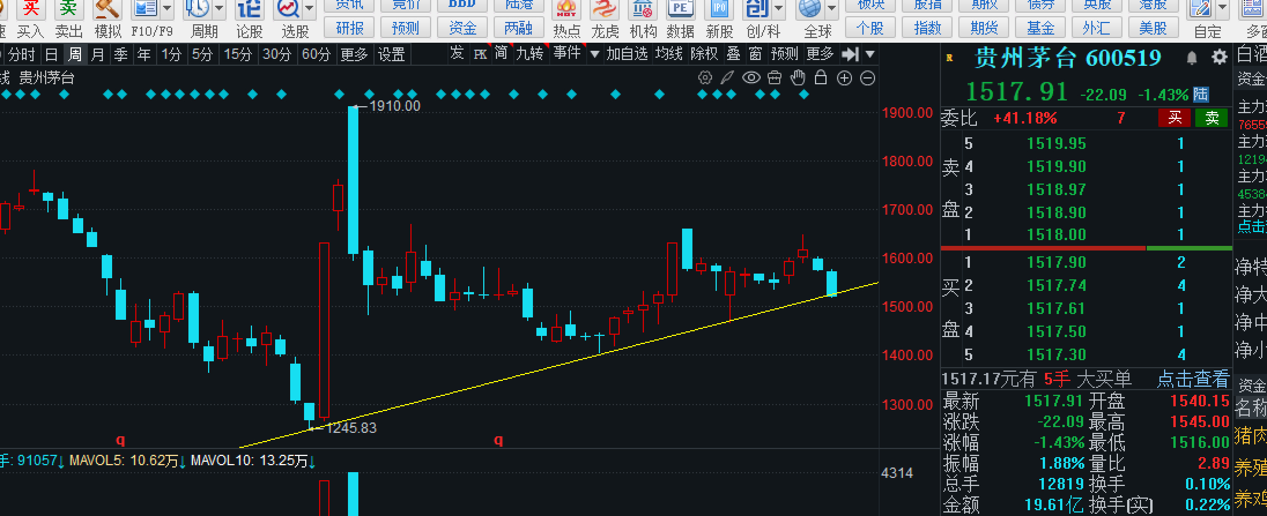Open the period 更多 menu beside 60分
The width and height of the screenshot is (1267, 516).
point(354,55)
